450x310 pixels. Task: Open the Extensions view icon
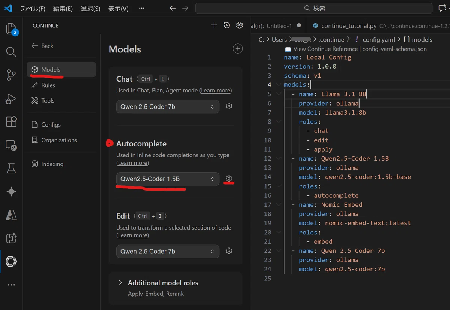(x=11, y=121)
